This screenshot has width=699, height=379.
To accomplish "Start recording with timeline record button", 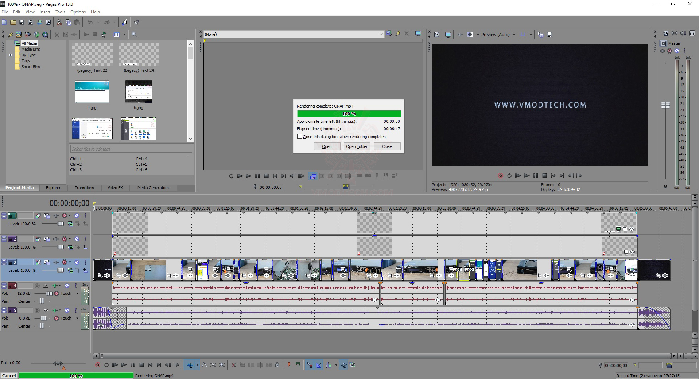I will tap(98, 365).
